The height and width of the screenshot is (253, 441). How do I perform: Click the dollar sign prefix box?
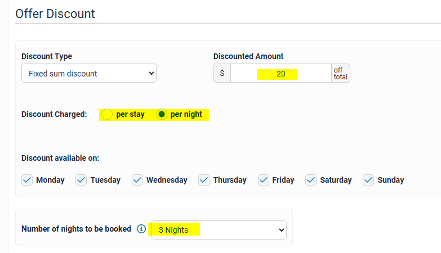pyautogui.click(x=222, y=74)
